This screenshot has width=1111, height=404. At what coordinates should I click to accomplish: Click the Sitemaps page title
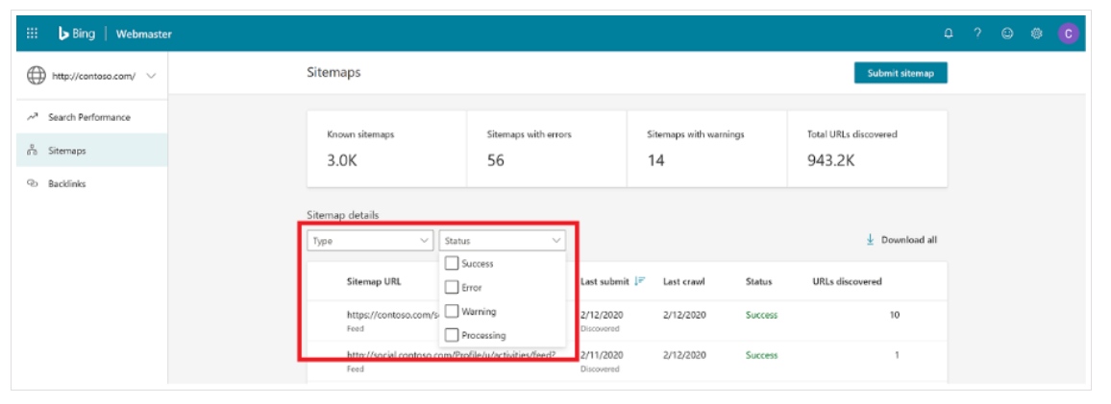point(333,72)
